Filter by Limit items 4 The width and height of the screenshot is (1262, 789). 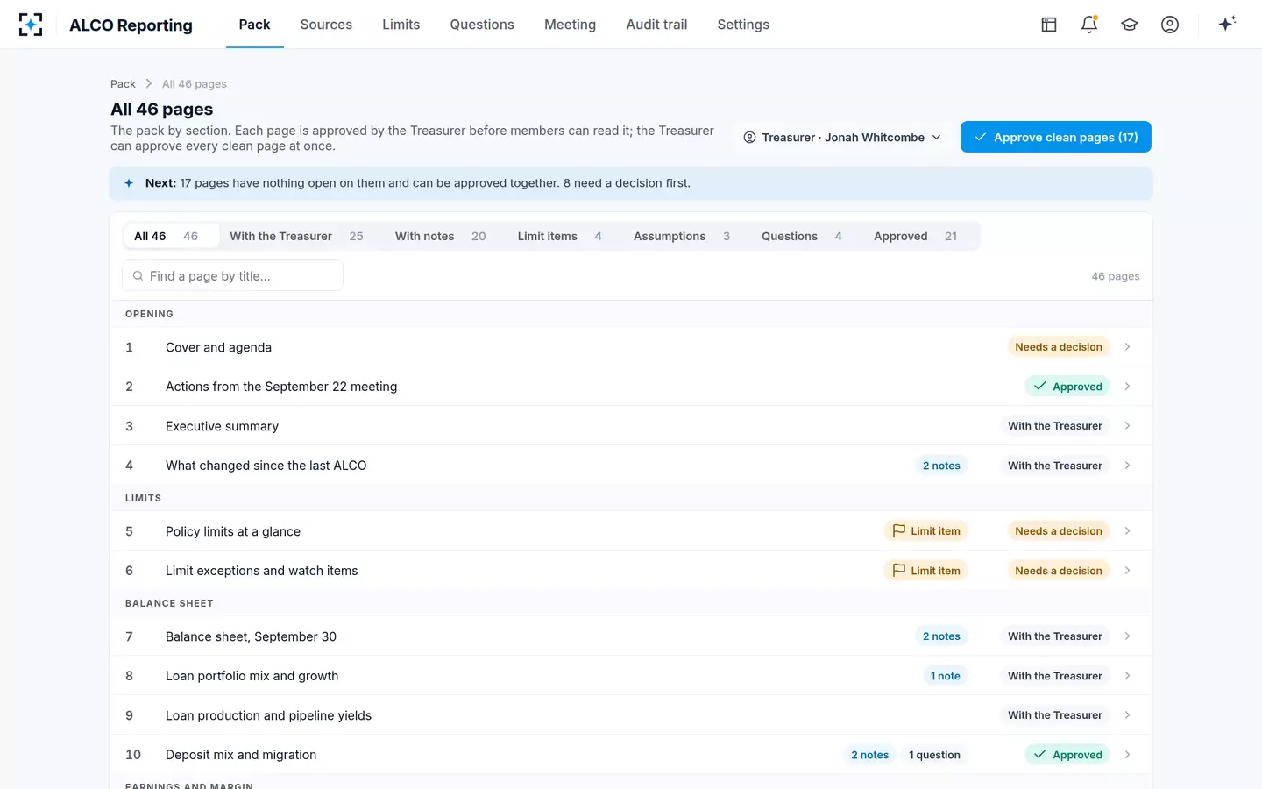[x=559, y=237]
